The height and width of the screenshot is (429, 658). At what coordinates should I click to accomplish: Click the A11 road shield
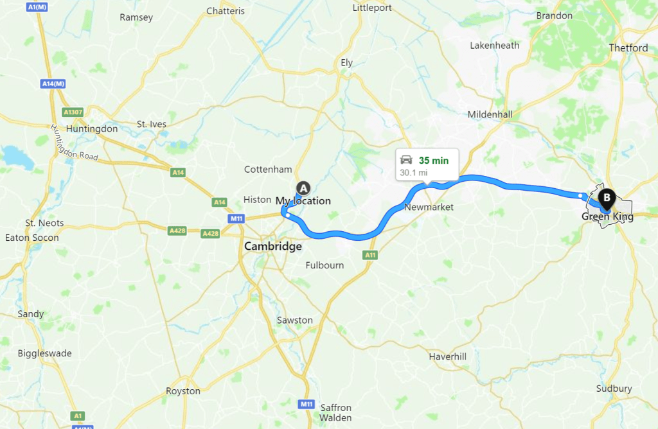(370, 255)
